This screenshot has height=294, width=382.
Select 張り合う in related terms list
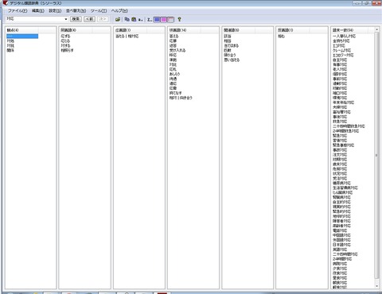(230, 55)
